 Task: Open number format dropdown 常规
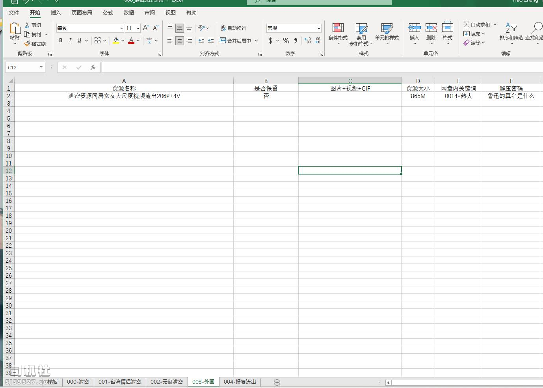[x=319, y=28]
